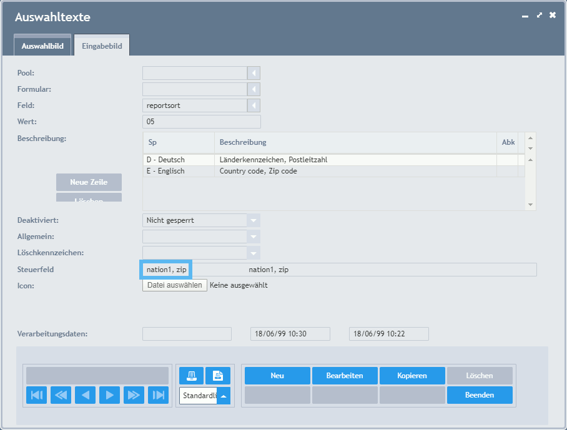567x430 pixels.
Task: Close the Auswahltexte window
Action: (x=553, y=15)
